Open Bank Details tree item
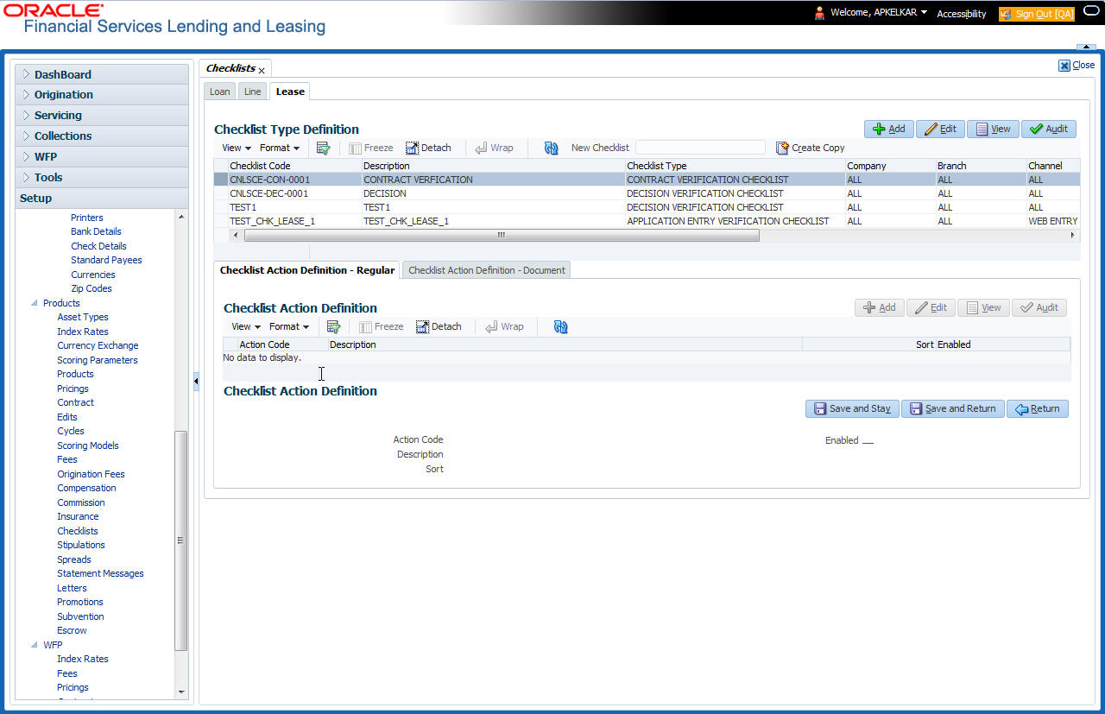Viewport: 1105px width, 714px height. [96, 231]
